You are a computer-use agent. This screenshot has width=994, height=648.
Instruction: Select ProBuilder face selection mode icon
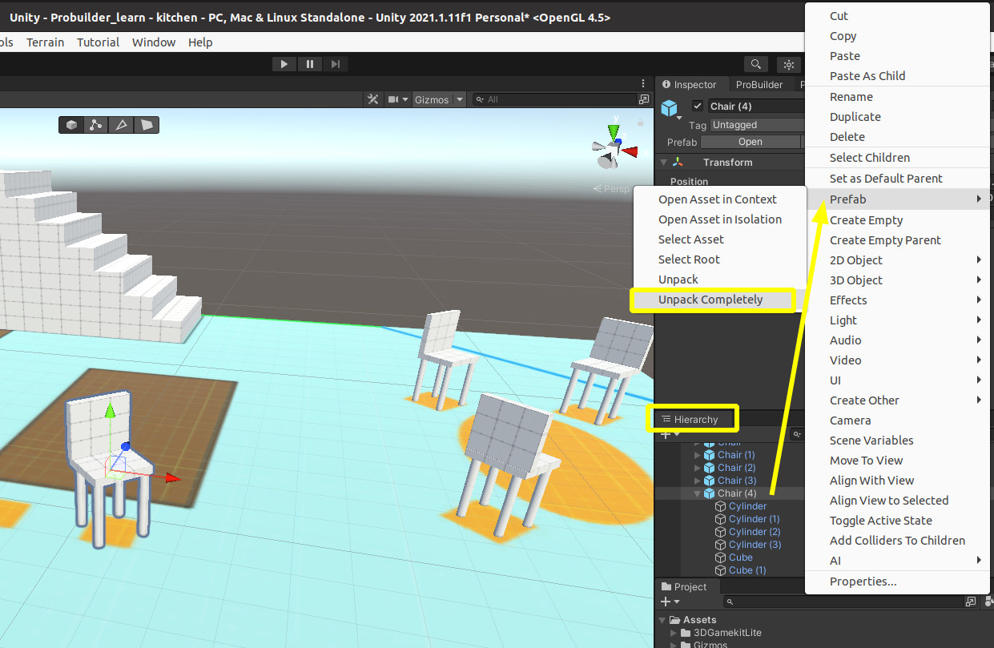pyautogui.click(x=147, y=125)
